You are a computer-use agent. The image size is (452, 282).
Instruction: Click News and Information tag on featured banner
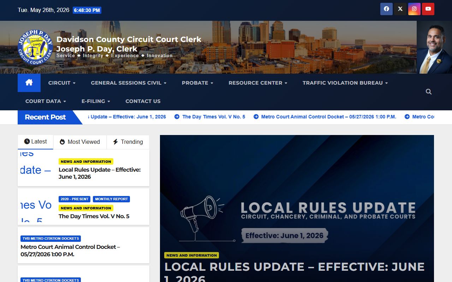[191, 255]
